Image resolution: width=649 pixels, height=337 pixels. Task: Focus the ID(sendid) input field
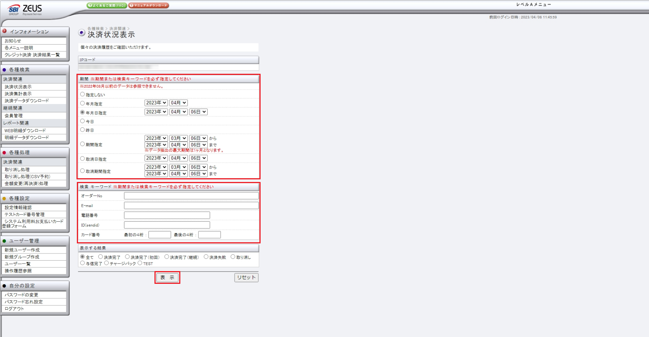(x=167, y=225)
